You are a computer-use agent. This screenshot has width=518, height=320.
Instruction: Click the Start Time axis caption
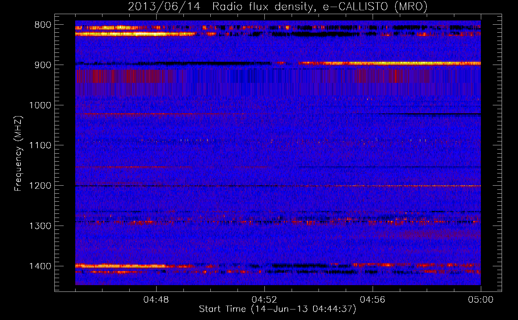click(x=278, y=309)
